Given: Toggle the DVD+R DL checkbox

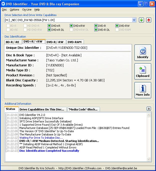Looking at the screenshot, I should pos(49,30).
